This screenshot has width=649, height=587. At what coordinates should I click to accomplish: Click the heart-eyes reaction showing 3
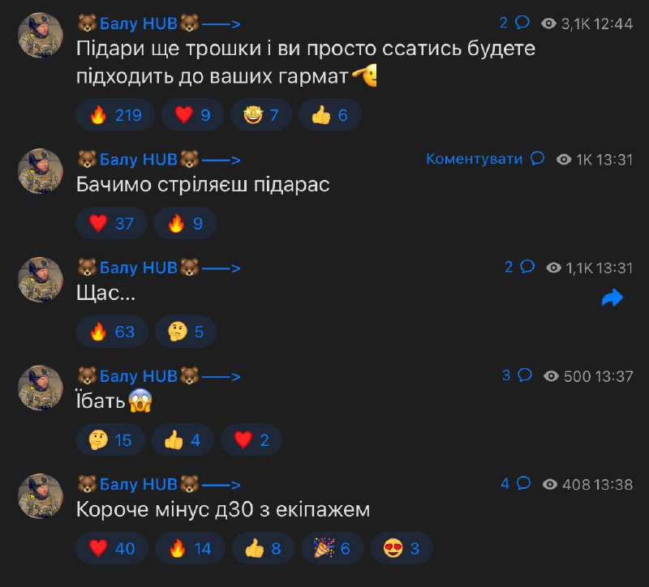point(402,549)
